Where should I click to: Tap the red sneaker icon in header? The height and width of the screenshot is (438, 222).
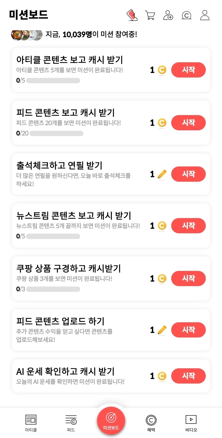tap(132, 15)
